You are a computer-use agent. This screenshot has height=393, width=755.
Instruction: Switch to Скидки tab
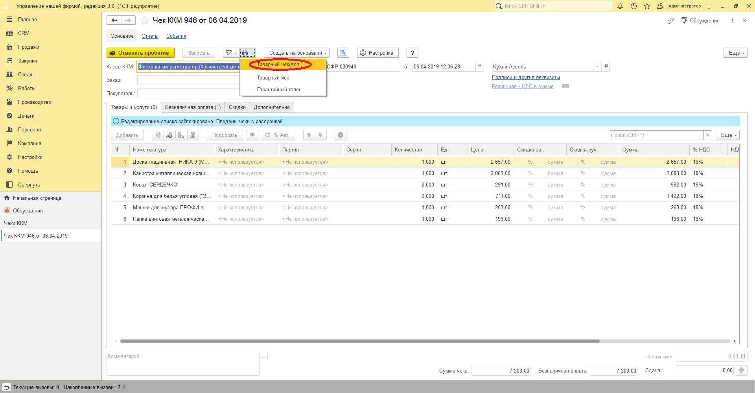coord(237,107)
